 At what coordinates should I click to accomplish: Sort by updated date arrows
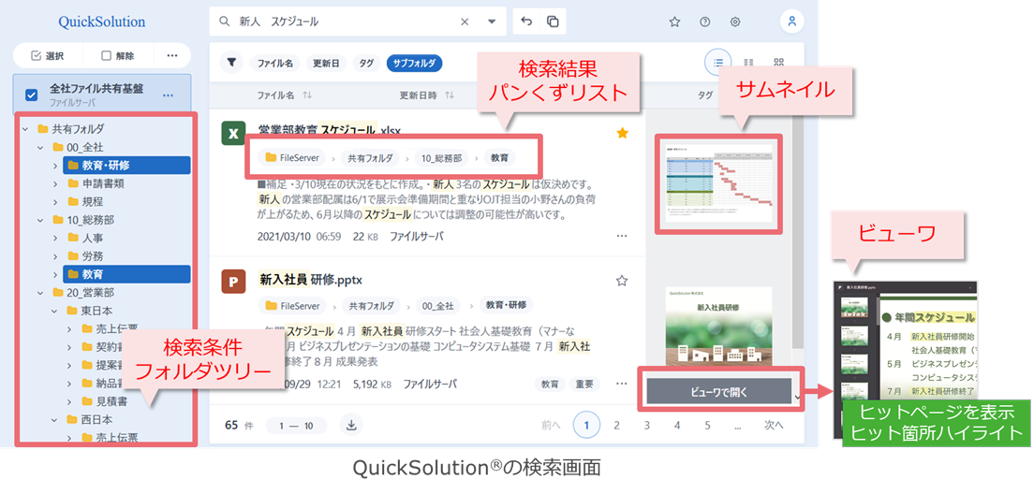coord(449,95)
